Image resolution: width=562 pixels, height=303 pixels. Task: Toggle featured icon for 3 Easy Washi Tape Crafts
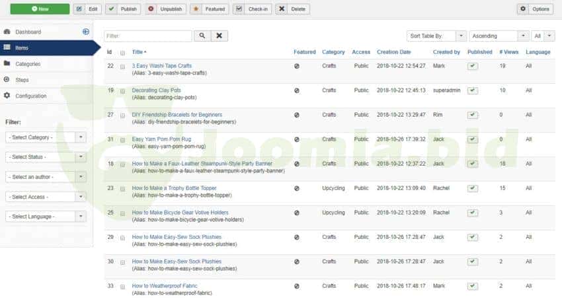click(x=296, y=66)
